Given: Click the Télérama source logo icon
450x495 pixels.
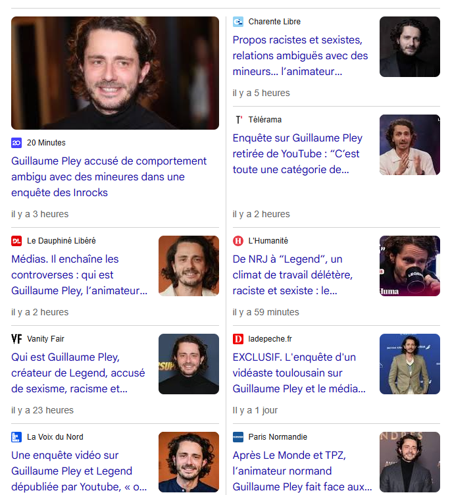Looking at the screenshot, I should tap(238, 120).
